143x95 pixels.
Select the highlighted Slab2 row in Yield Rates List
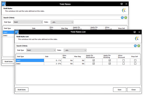(30, 60)
